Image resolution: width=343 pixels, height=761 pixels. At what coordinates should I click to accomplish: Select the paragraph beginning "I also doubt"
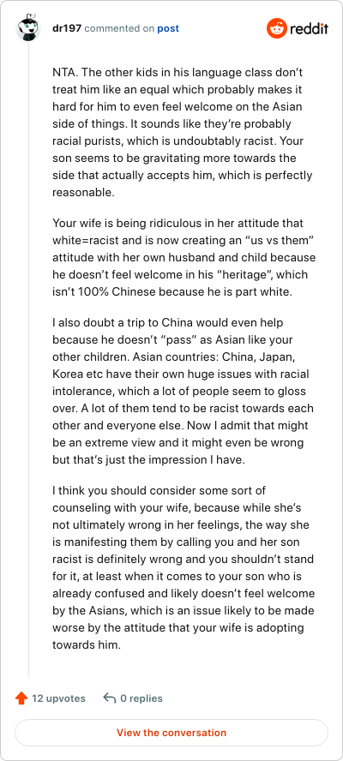184,391
